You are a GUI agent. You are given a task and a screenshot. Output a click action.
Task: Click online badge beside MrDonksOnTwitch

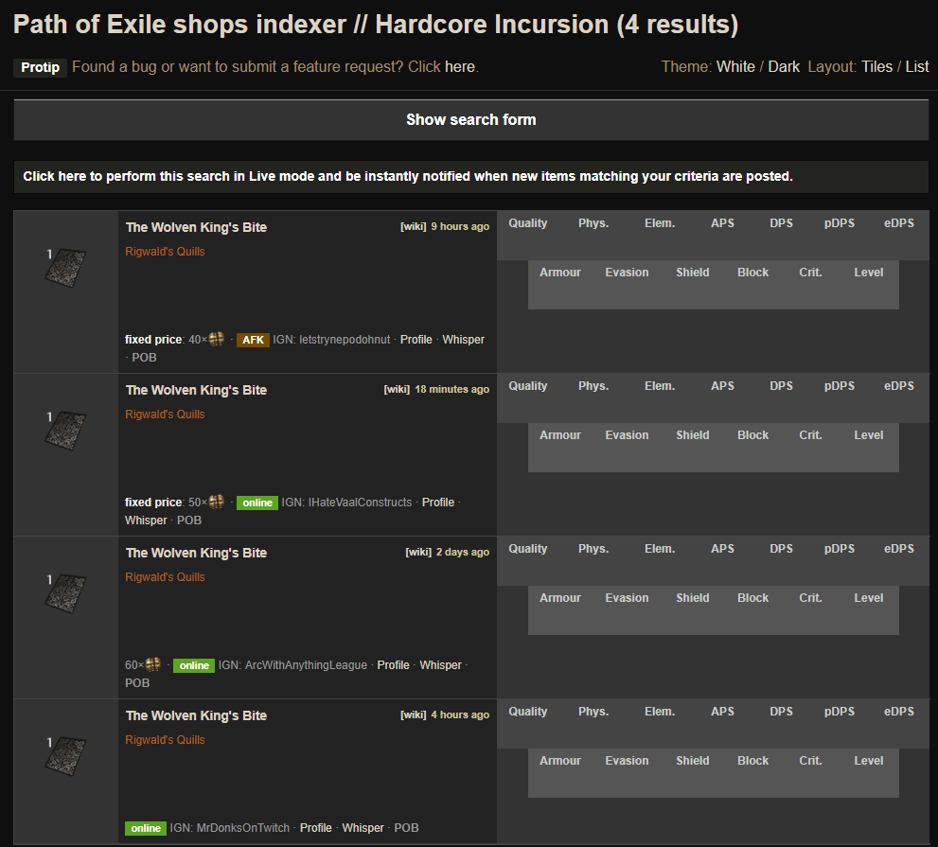pos(146,828)
